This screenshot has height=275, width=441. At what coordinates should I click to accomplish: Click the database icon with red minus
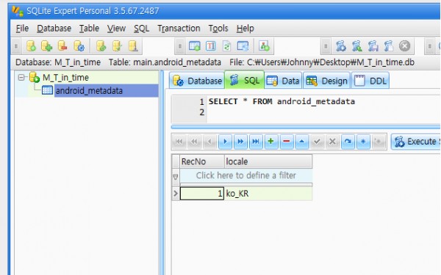62,46
